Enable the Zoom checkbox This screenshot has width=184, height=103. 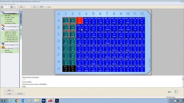coord(47,7)
